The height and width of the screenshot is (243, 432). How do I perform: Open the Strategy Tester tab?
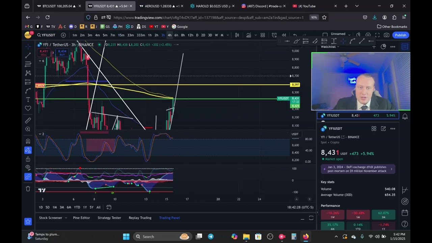(109, 218)
